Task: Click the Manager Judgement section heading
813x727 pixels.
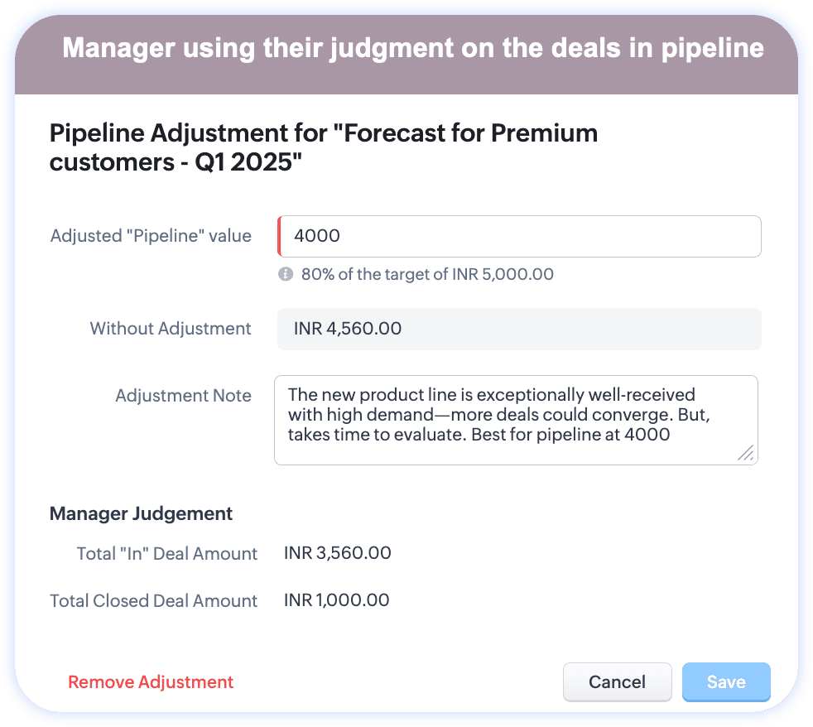Action: (141, 513)
